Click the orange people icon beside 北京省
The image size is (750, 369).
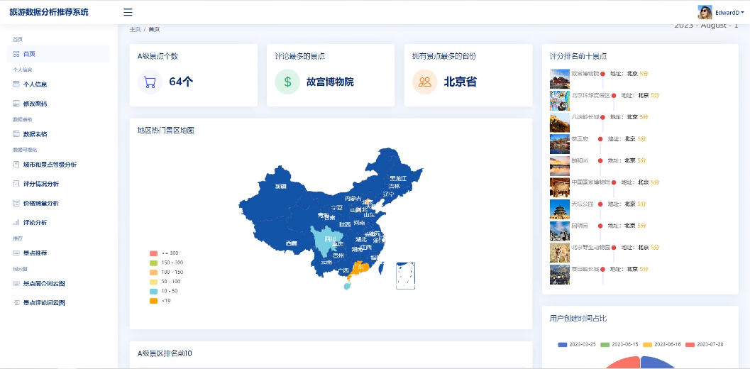point(425,82)
